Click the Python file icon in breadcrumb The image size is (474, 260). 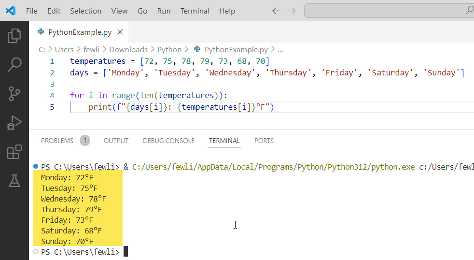tap(197, 49)
